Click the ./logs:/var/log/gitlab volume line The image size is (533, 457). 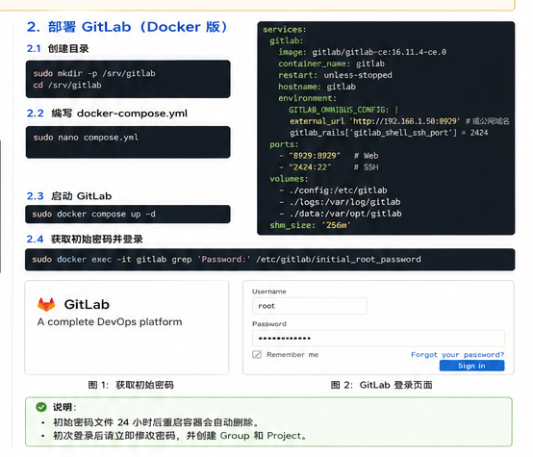tap(340, 202)
